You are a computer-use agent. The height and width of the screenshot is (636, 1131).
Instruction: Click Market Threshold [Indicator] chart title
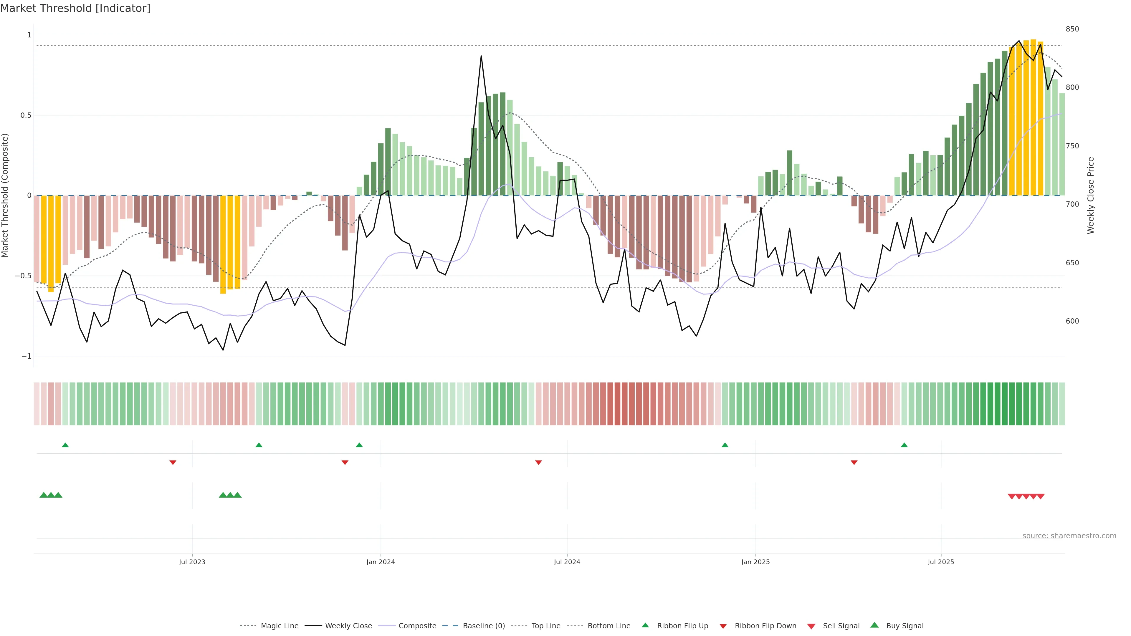pos(75,8)
